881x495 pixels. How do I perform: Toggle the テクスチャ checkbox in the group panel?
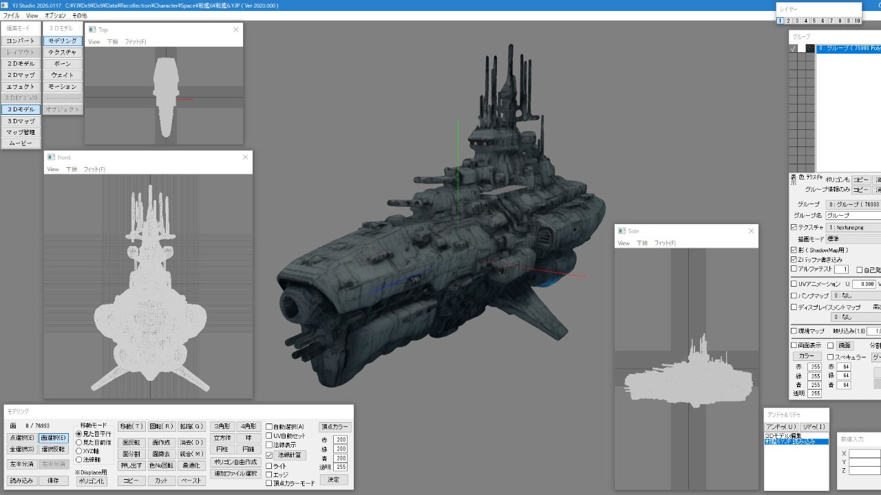pos(794,228)
